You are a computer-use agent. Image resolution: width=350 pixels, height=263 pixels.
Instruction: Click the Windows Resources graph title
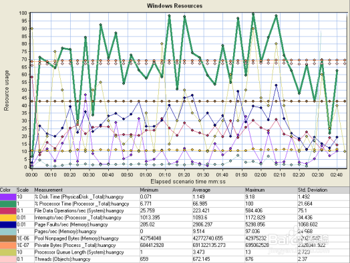174,6
